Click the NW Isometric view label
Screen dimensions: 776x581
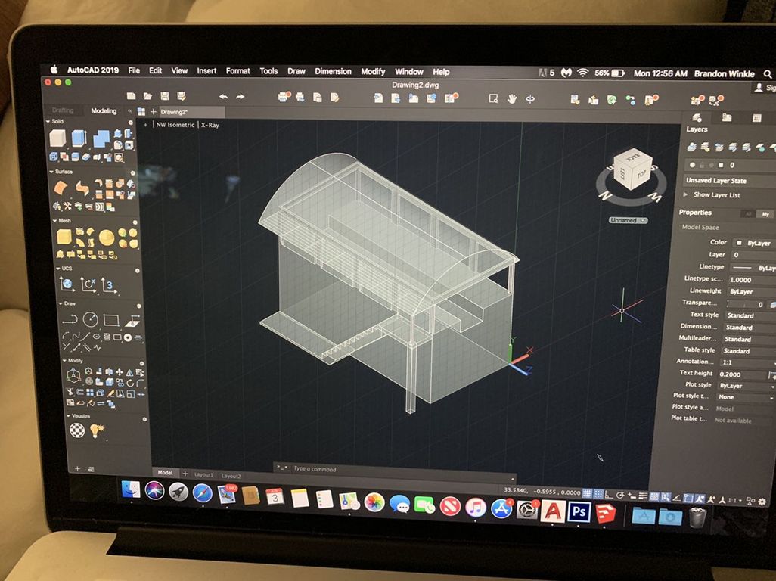pos(175,125)
